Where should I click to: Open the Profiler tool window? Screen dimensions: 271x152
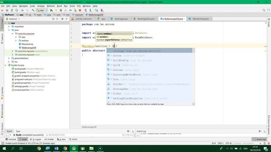pyautogui.click(x=49, y=139)
